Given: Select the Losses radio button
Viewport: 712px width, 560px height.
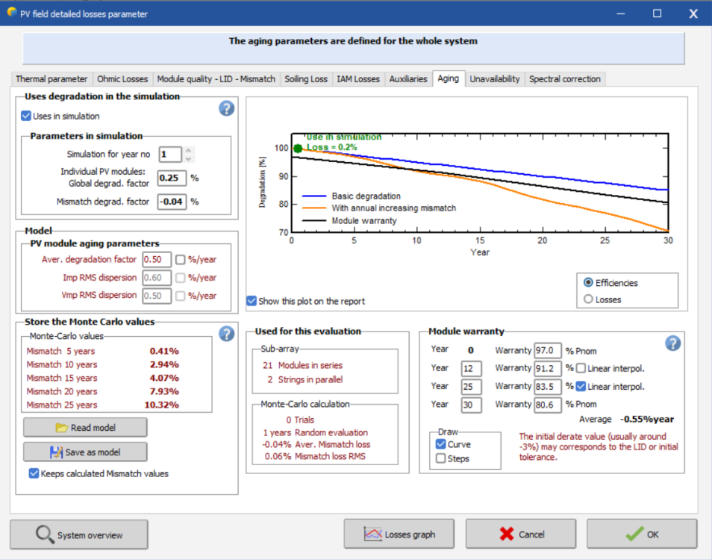Looking at the screenshot, I should (589, 299).
